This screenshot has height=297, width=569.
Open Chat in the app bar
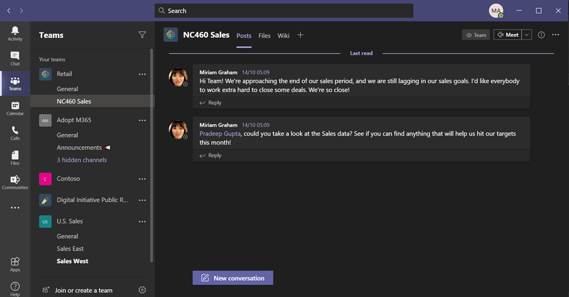tap(15, 59)
